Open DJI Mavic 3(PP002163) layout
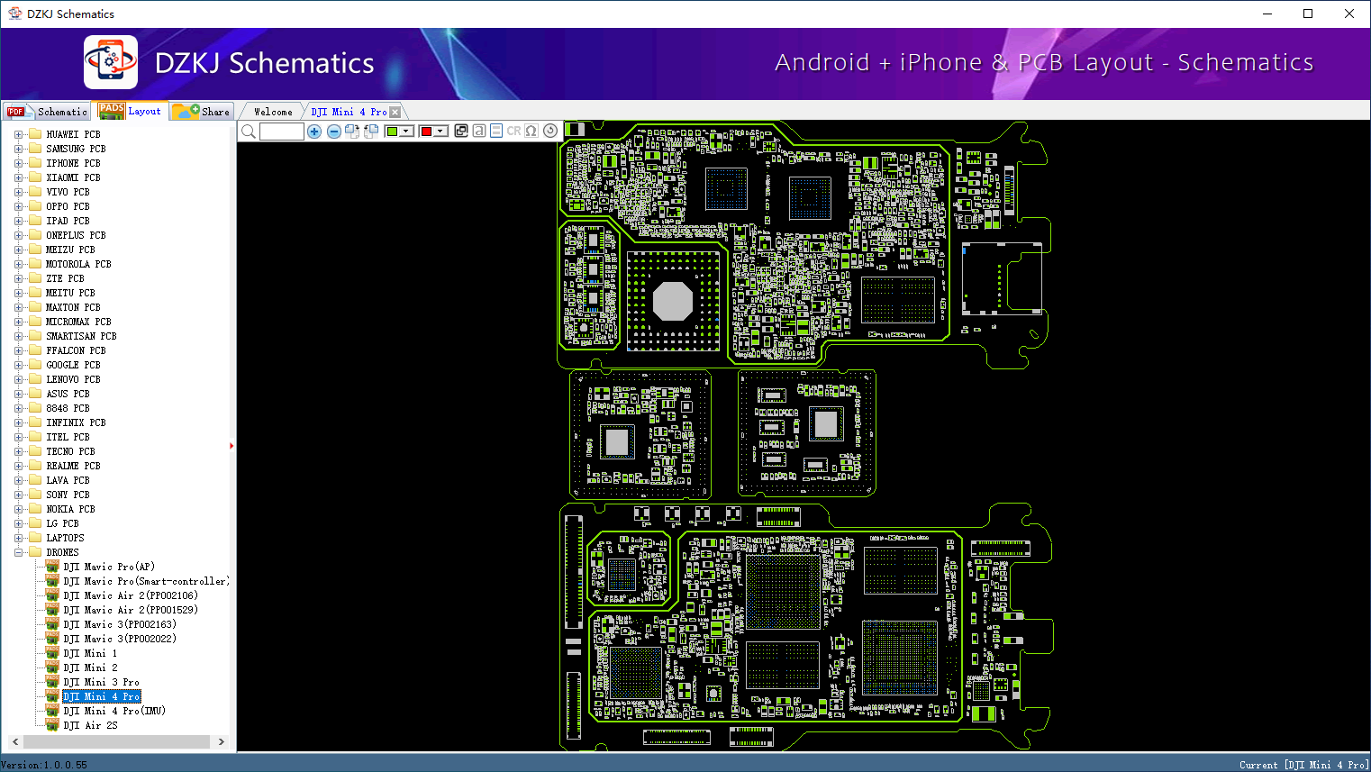The height and width of the screenshot is (772, 1371). coord(120,624)
